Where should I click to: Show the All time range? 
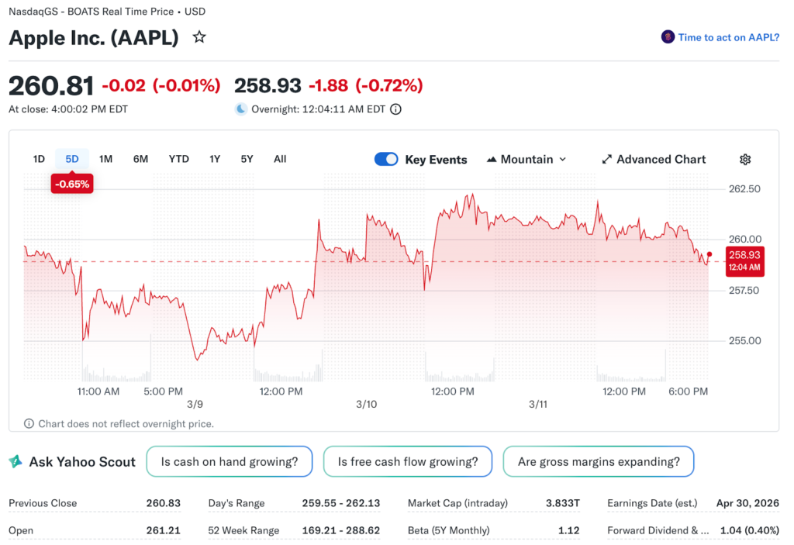pos(280,159)
